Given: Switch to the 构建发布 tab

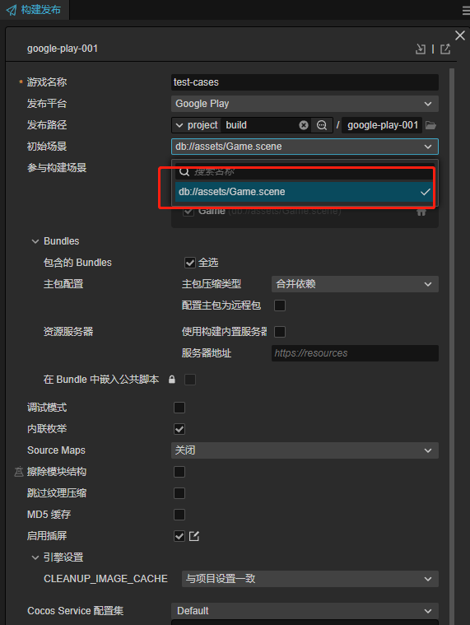Looking at the screenshot, I should click(35, 10).
